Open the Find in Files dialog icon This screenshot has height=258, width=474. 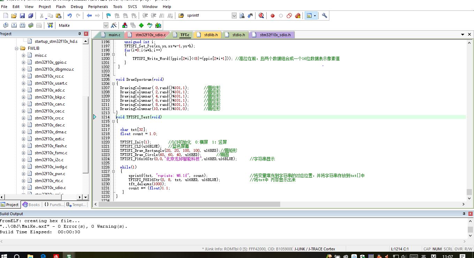click(x=181, y=16)
